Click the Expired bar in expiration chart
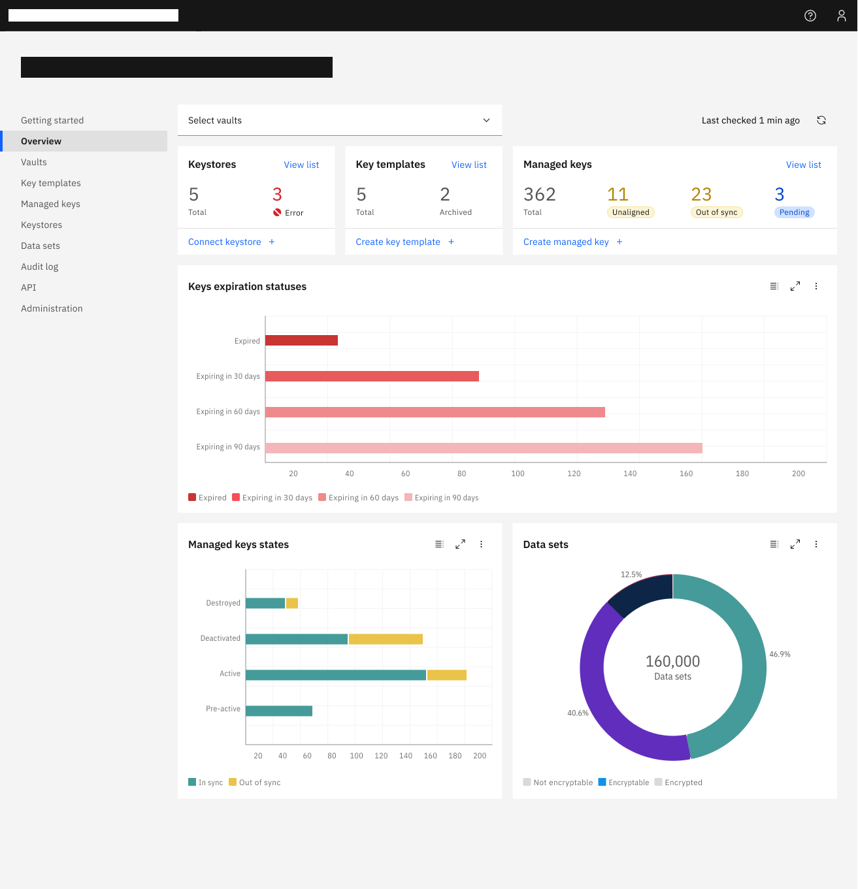Screen dimensions: 858x889 point(301,340)
